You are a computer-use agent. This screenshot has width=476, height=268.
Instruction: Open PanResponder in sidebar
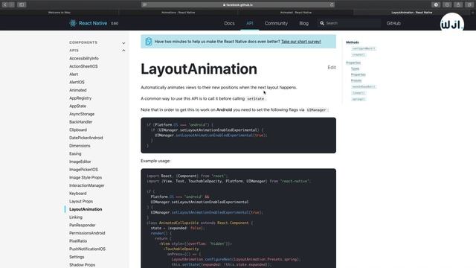(x=83, y=225)
